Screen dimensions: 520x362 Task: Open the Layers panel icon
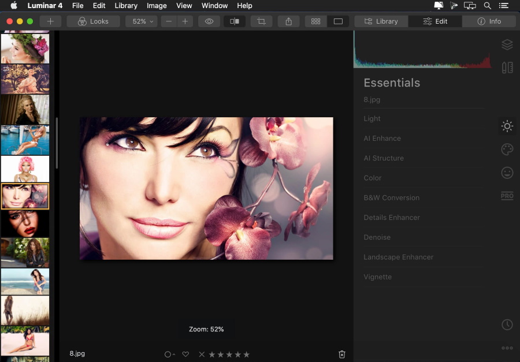507,44
